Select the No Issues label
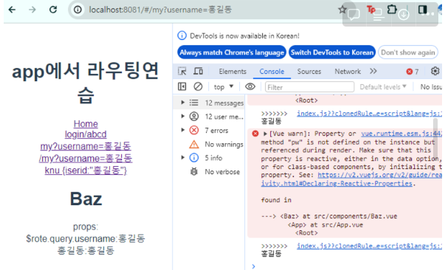445x270 pixels. [431, 87]
